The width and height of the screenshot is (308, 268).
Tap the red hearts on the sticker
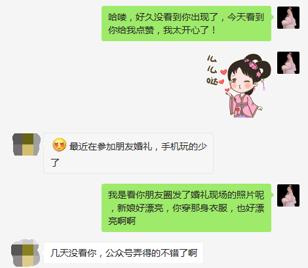223,80
